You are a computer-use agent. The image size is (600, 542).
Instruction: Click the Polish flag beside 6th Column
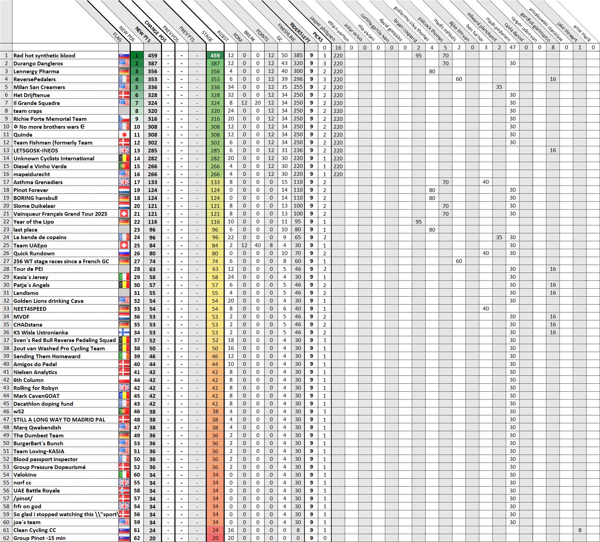pyautogui.click(x=124, y=380)
